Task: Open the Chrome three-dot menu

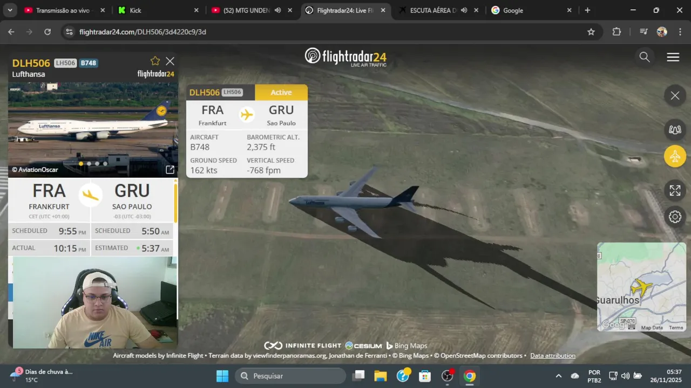Action: pyautogui.click(x=679, y=32)
